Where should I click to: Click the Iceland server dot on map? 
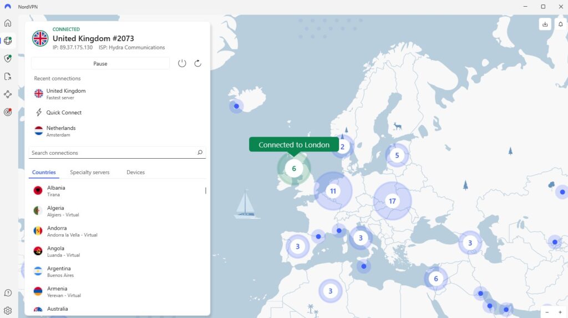pyautogui.click(x=236, y=106)
